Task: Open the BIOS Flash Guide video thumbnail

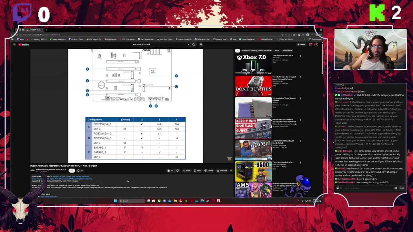Action: pos(253,129)
